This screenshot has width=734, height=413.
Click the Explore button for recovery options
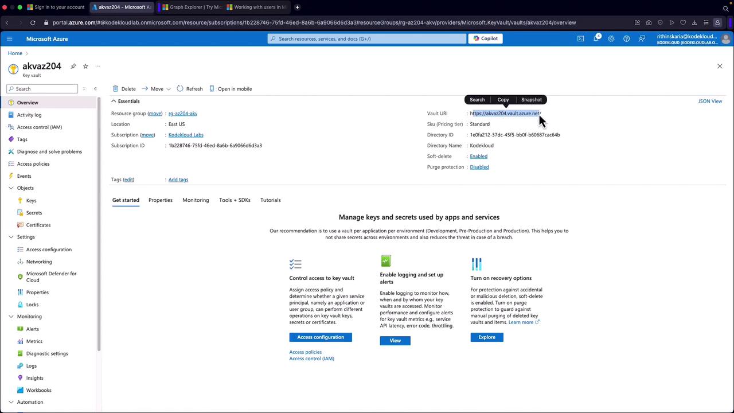487,337
